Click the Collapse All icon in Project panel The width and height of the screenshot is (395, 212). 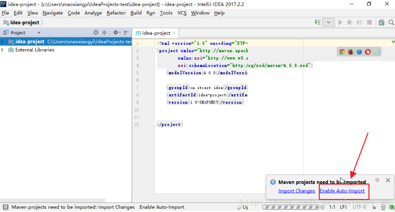[x=104, y=32]
